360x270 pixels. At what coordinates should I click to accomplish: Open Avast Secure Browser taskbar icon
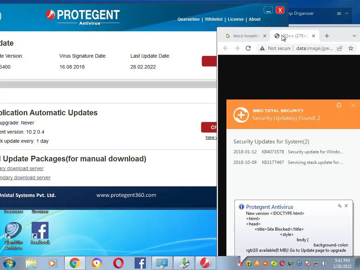[96, 263]
